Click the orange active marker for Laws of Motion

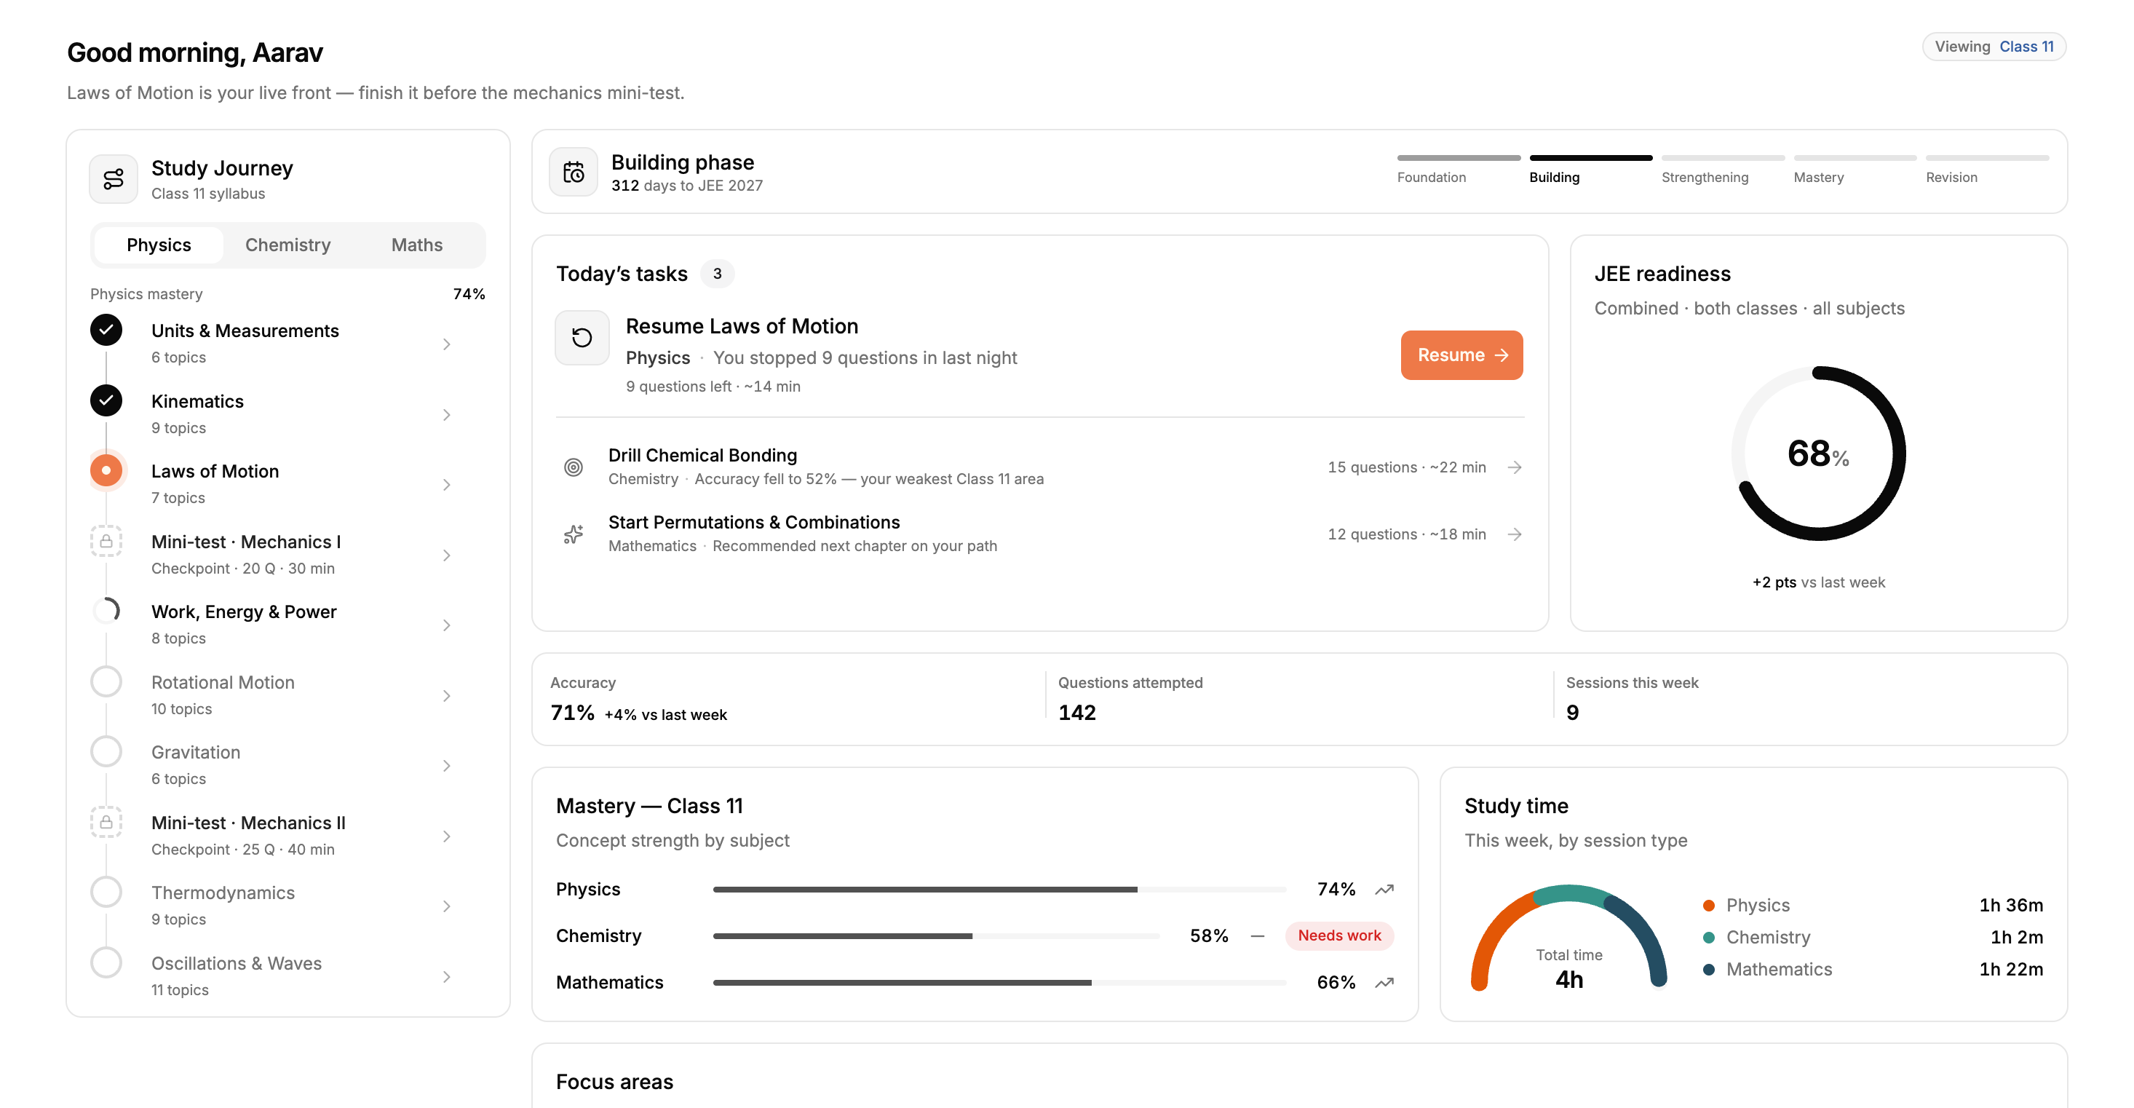click(106, 470)
